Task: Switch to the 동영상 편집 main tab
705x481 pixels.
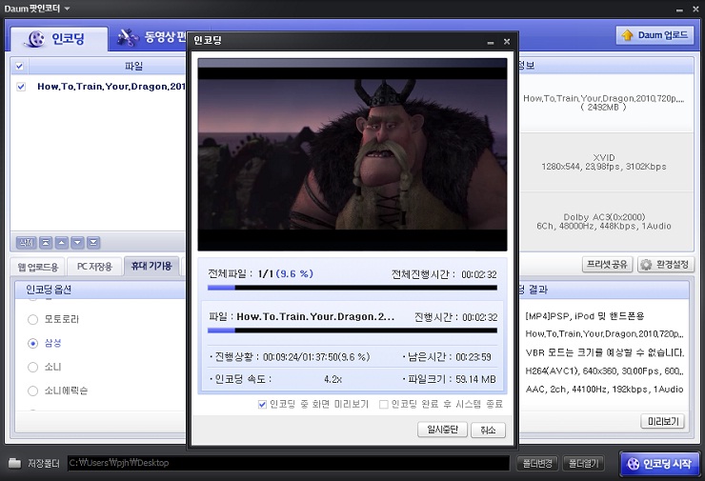Action: (151, 37)
